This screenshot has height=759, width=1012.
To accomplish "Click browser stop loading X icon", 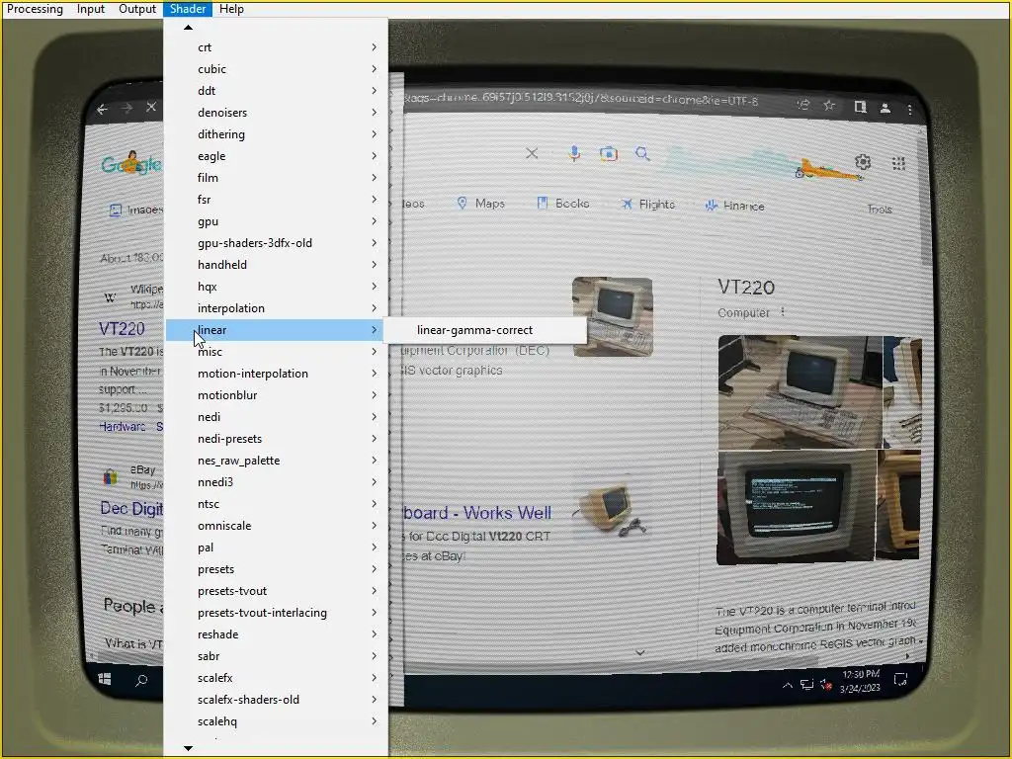I will 151,107.
